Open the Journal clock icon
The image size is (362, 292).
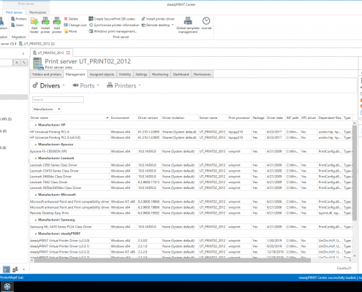tap(206, 23)
